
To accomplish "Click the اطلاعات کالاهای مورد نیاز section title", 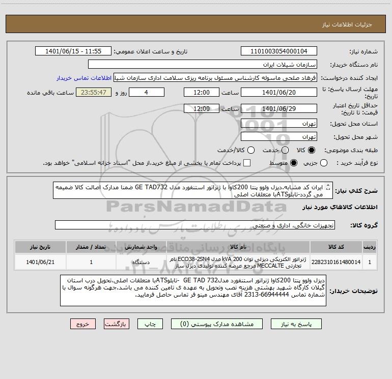I will pyautogui.click(x=340, y=207).
